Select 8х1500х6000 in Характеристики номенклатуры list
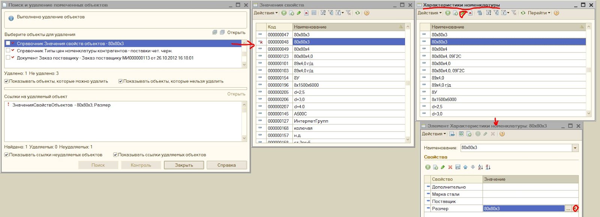The width and height of the screenshot is (600, 217). (x=502, y=99)
